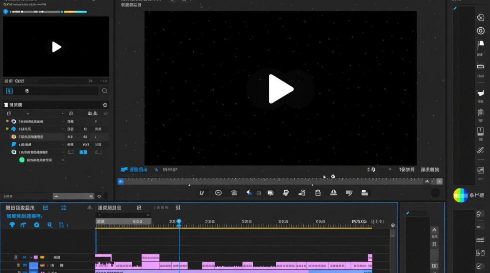Viewport: 490px width, 273px height.
Task: Toggle the highlighted blue button on second track header
Action: [x=34, y=266]
